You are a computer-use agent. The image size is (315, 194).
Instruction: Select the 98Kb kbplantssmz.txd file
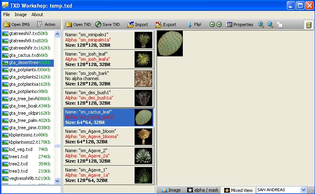(x=28, y=135)
